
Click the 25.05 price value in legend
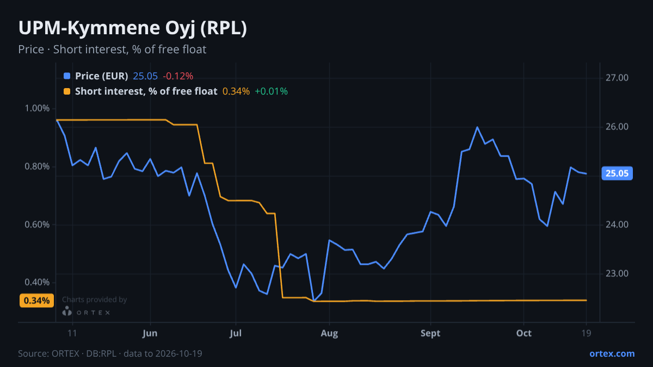(145, 76)
